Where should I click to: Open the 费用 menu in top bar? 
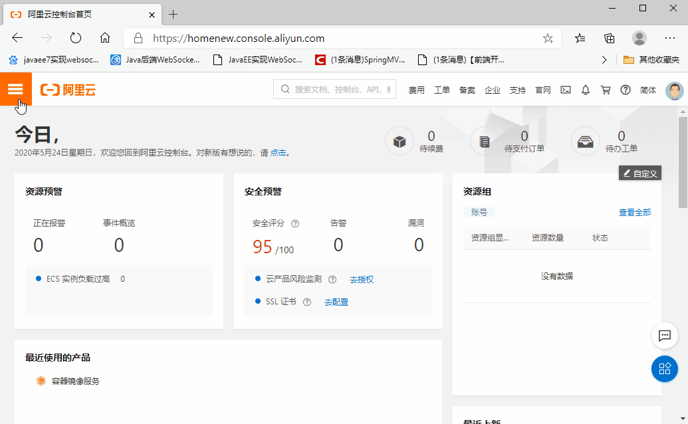tap(417, 90)
